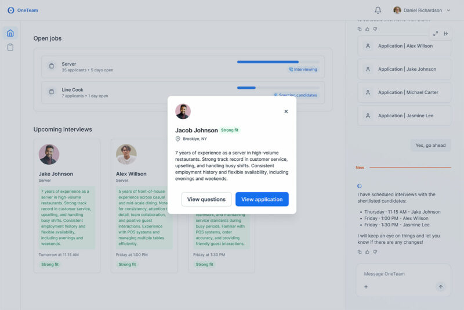Image resolution: width=464 pixels, height=310 pixels.
Task: Select the Jake Johnson name heading
Action: pyautogui.click(x=56, y=174)
